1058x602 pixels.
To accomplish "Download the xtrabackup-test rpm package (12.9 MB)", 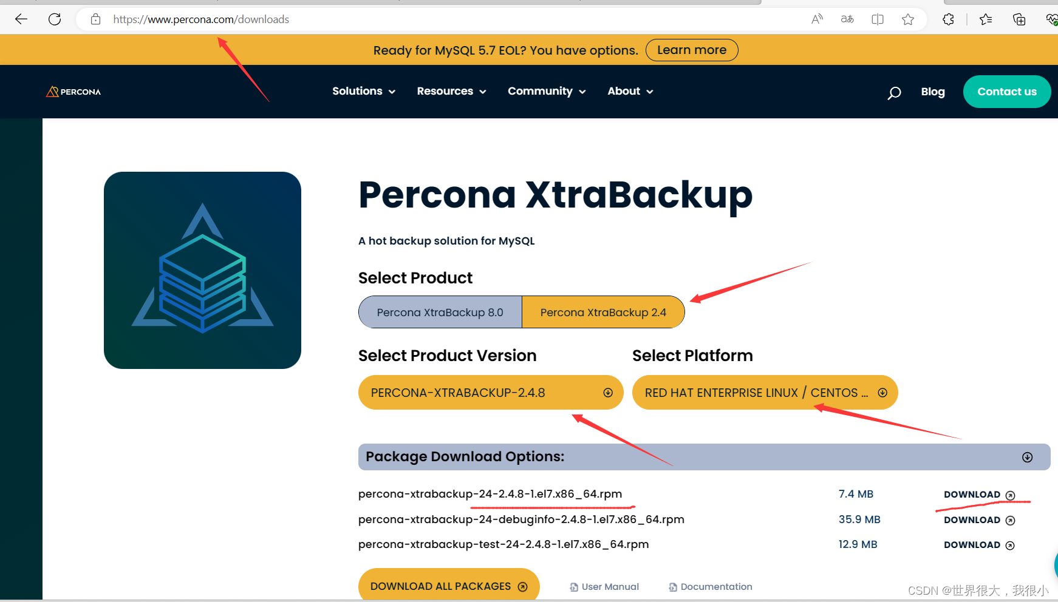I will click(x=979, y=545).
